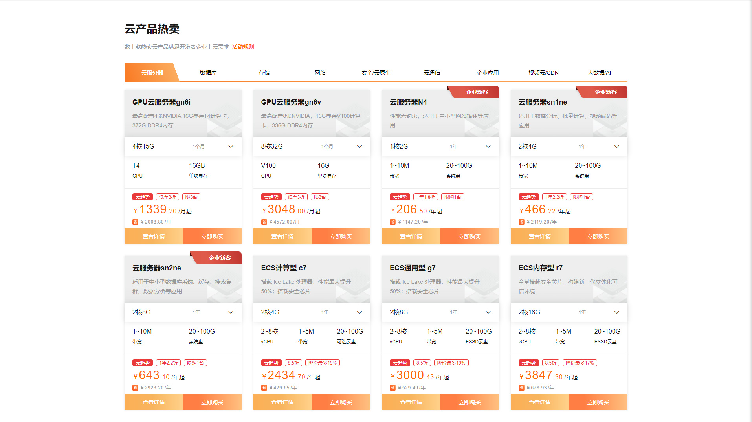Click the savings icon beside ¥2119.20/年

[521, 222]
